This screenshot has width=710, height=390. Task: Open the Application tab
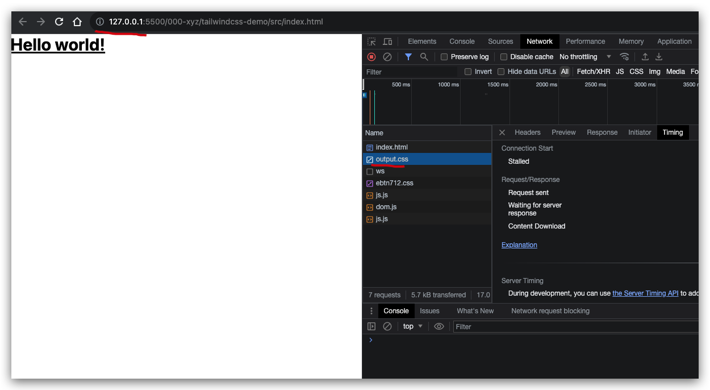[674, 42]
